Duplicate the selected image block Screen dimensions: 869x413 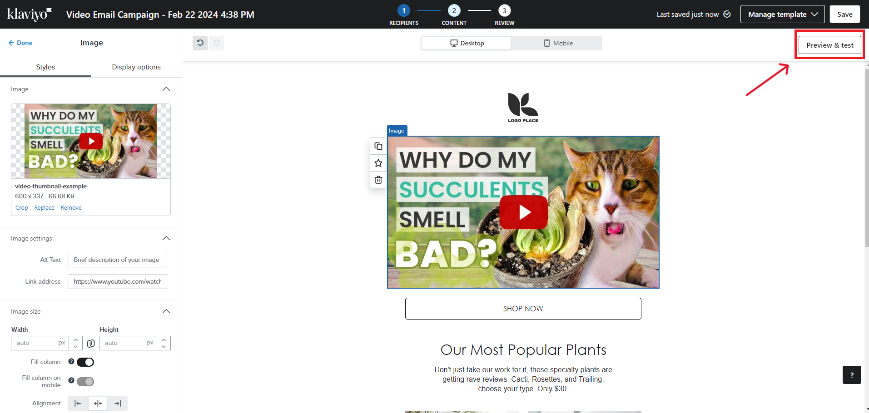tap(378, 146)
